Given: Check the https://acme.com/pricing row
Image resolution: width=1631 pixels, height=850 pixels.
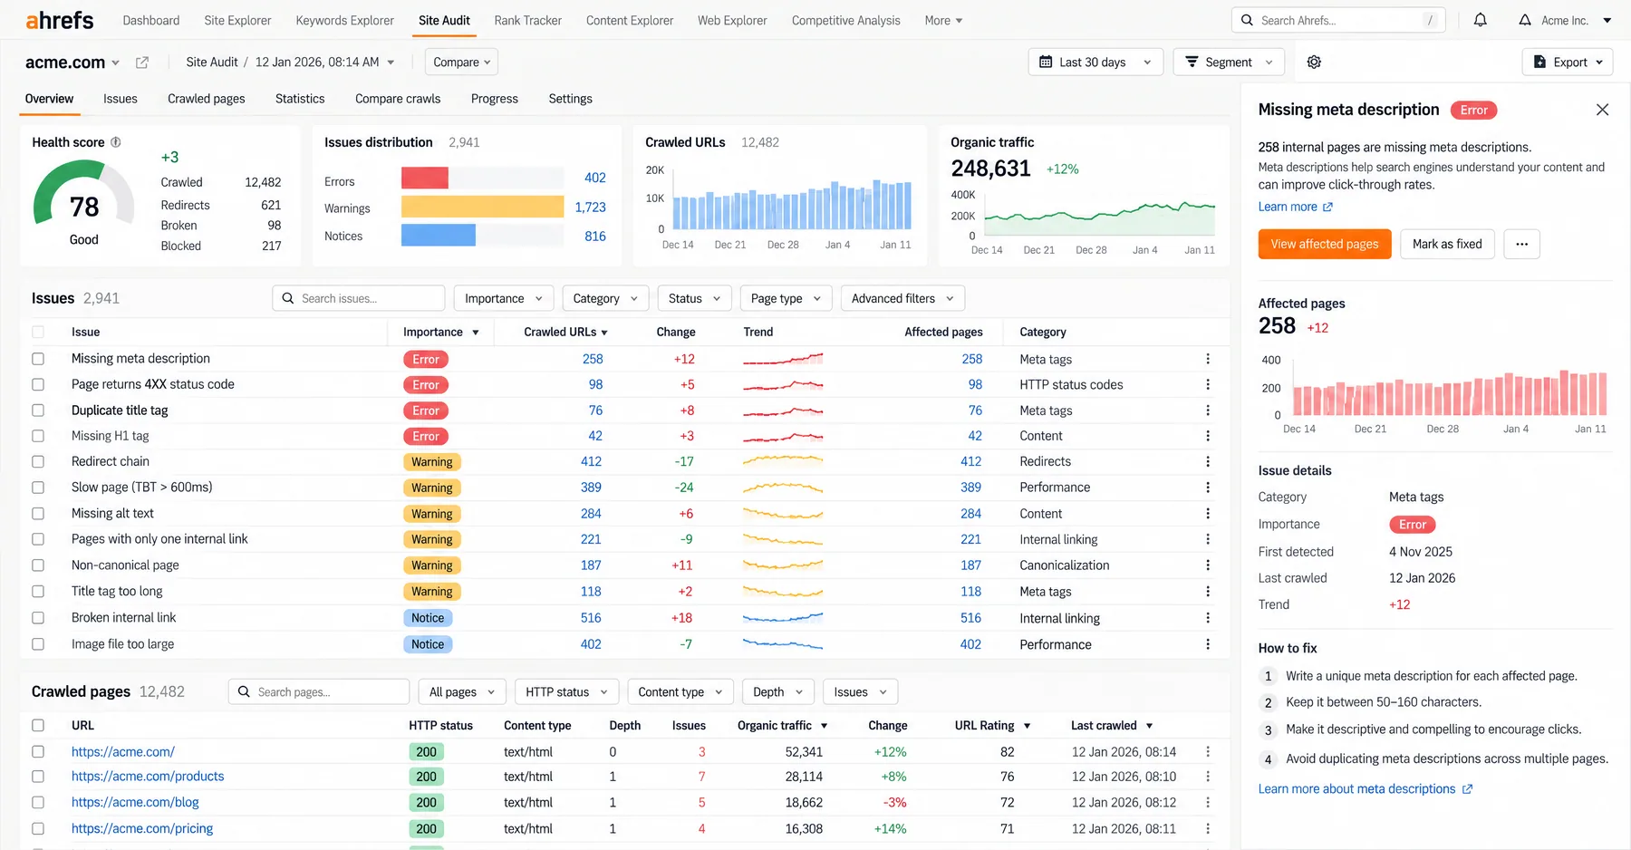Looking at the screenshot, I should (x=38, y=829).
